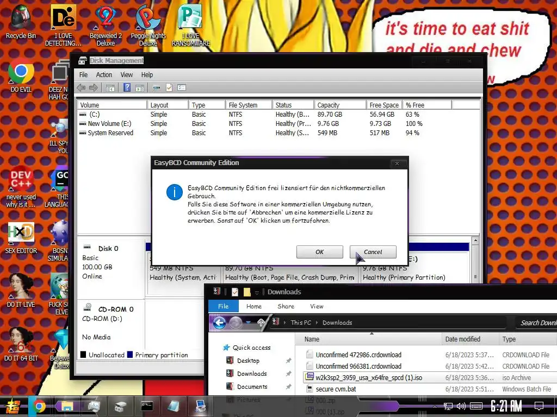Screen dimensions: 557x417
Task: Click the Search Downloads field
Action: pyautogui.click(x=536, y=323)
